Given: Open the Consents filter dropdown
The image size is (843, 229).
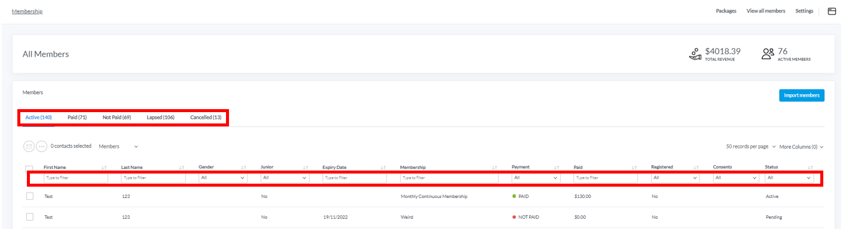Looking at the screenshot, I should 737,178.
